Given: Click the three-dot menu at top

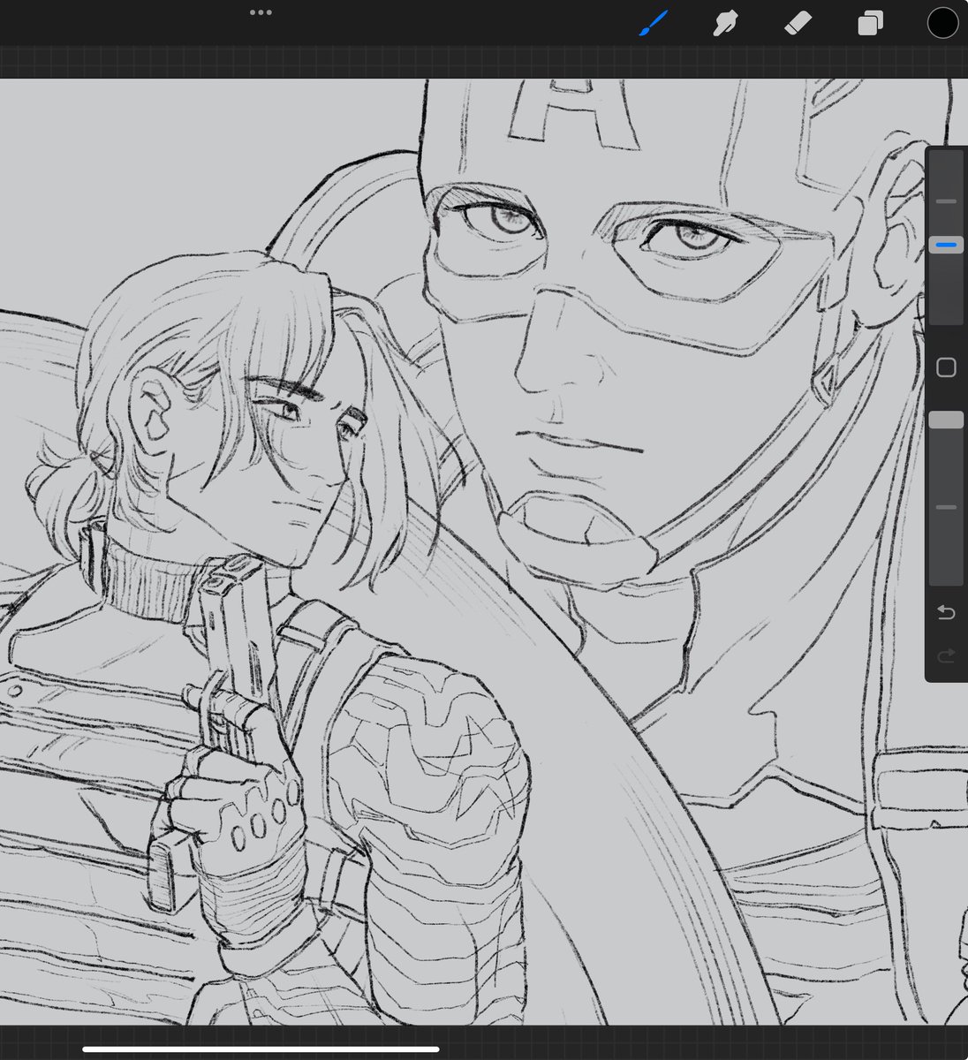Looking at the screenshot, I should [x=261, y=12].
